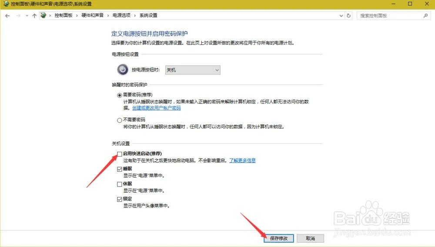Click the Control Panel address bar icon

pyautogui.click(x=43, y=16)
